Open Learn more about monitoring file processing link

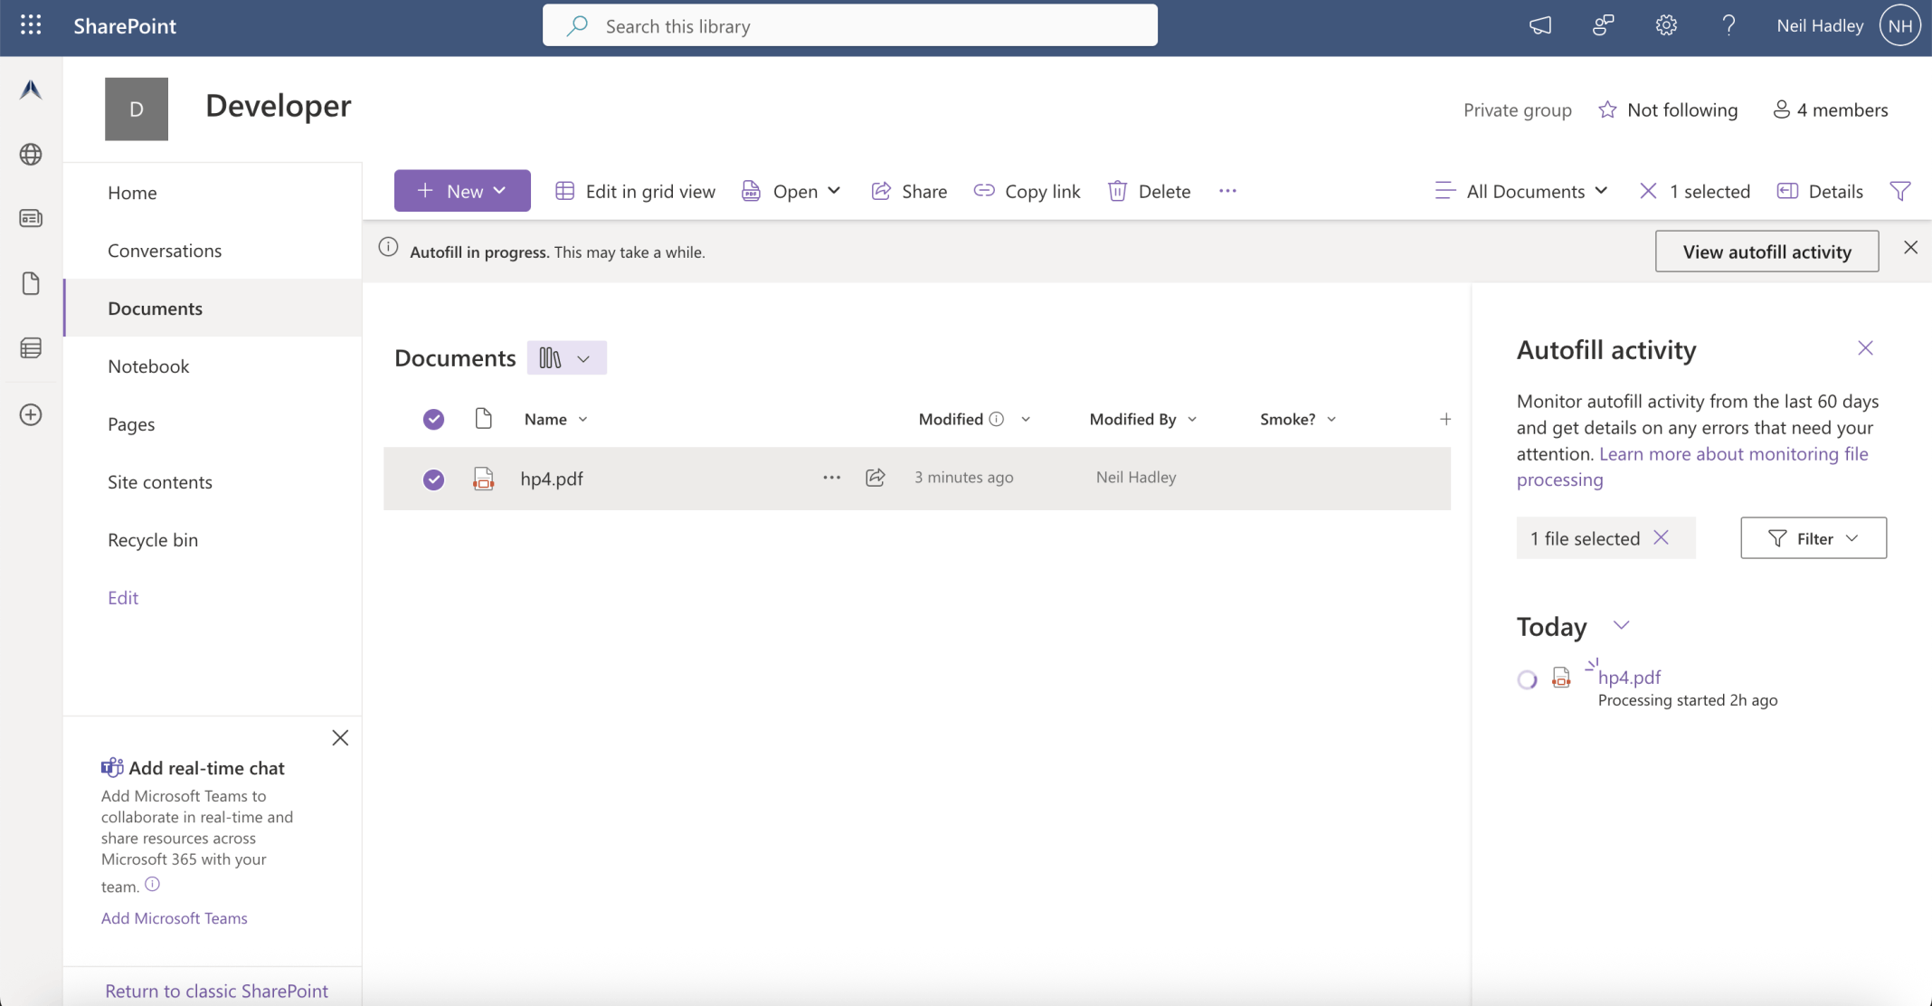[x=1733, y=454]
